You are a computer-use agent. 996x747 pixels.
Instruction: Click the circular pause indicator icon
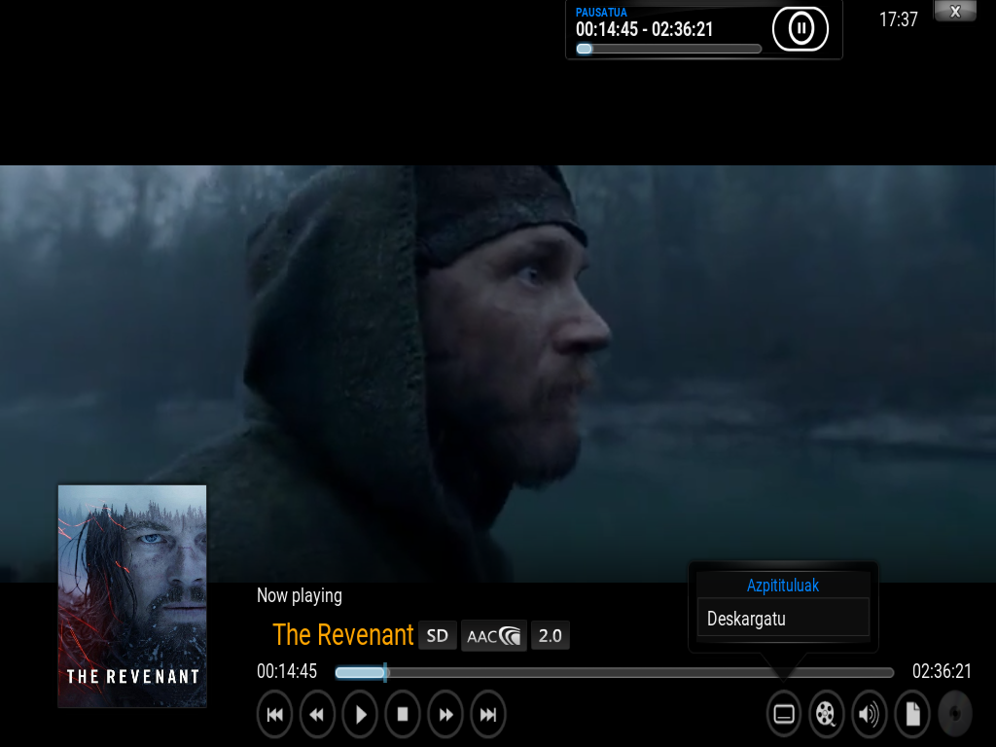800,29
